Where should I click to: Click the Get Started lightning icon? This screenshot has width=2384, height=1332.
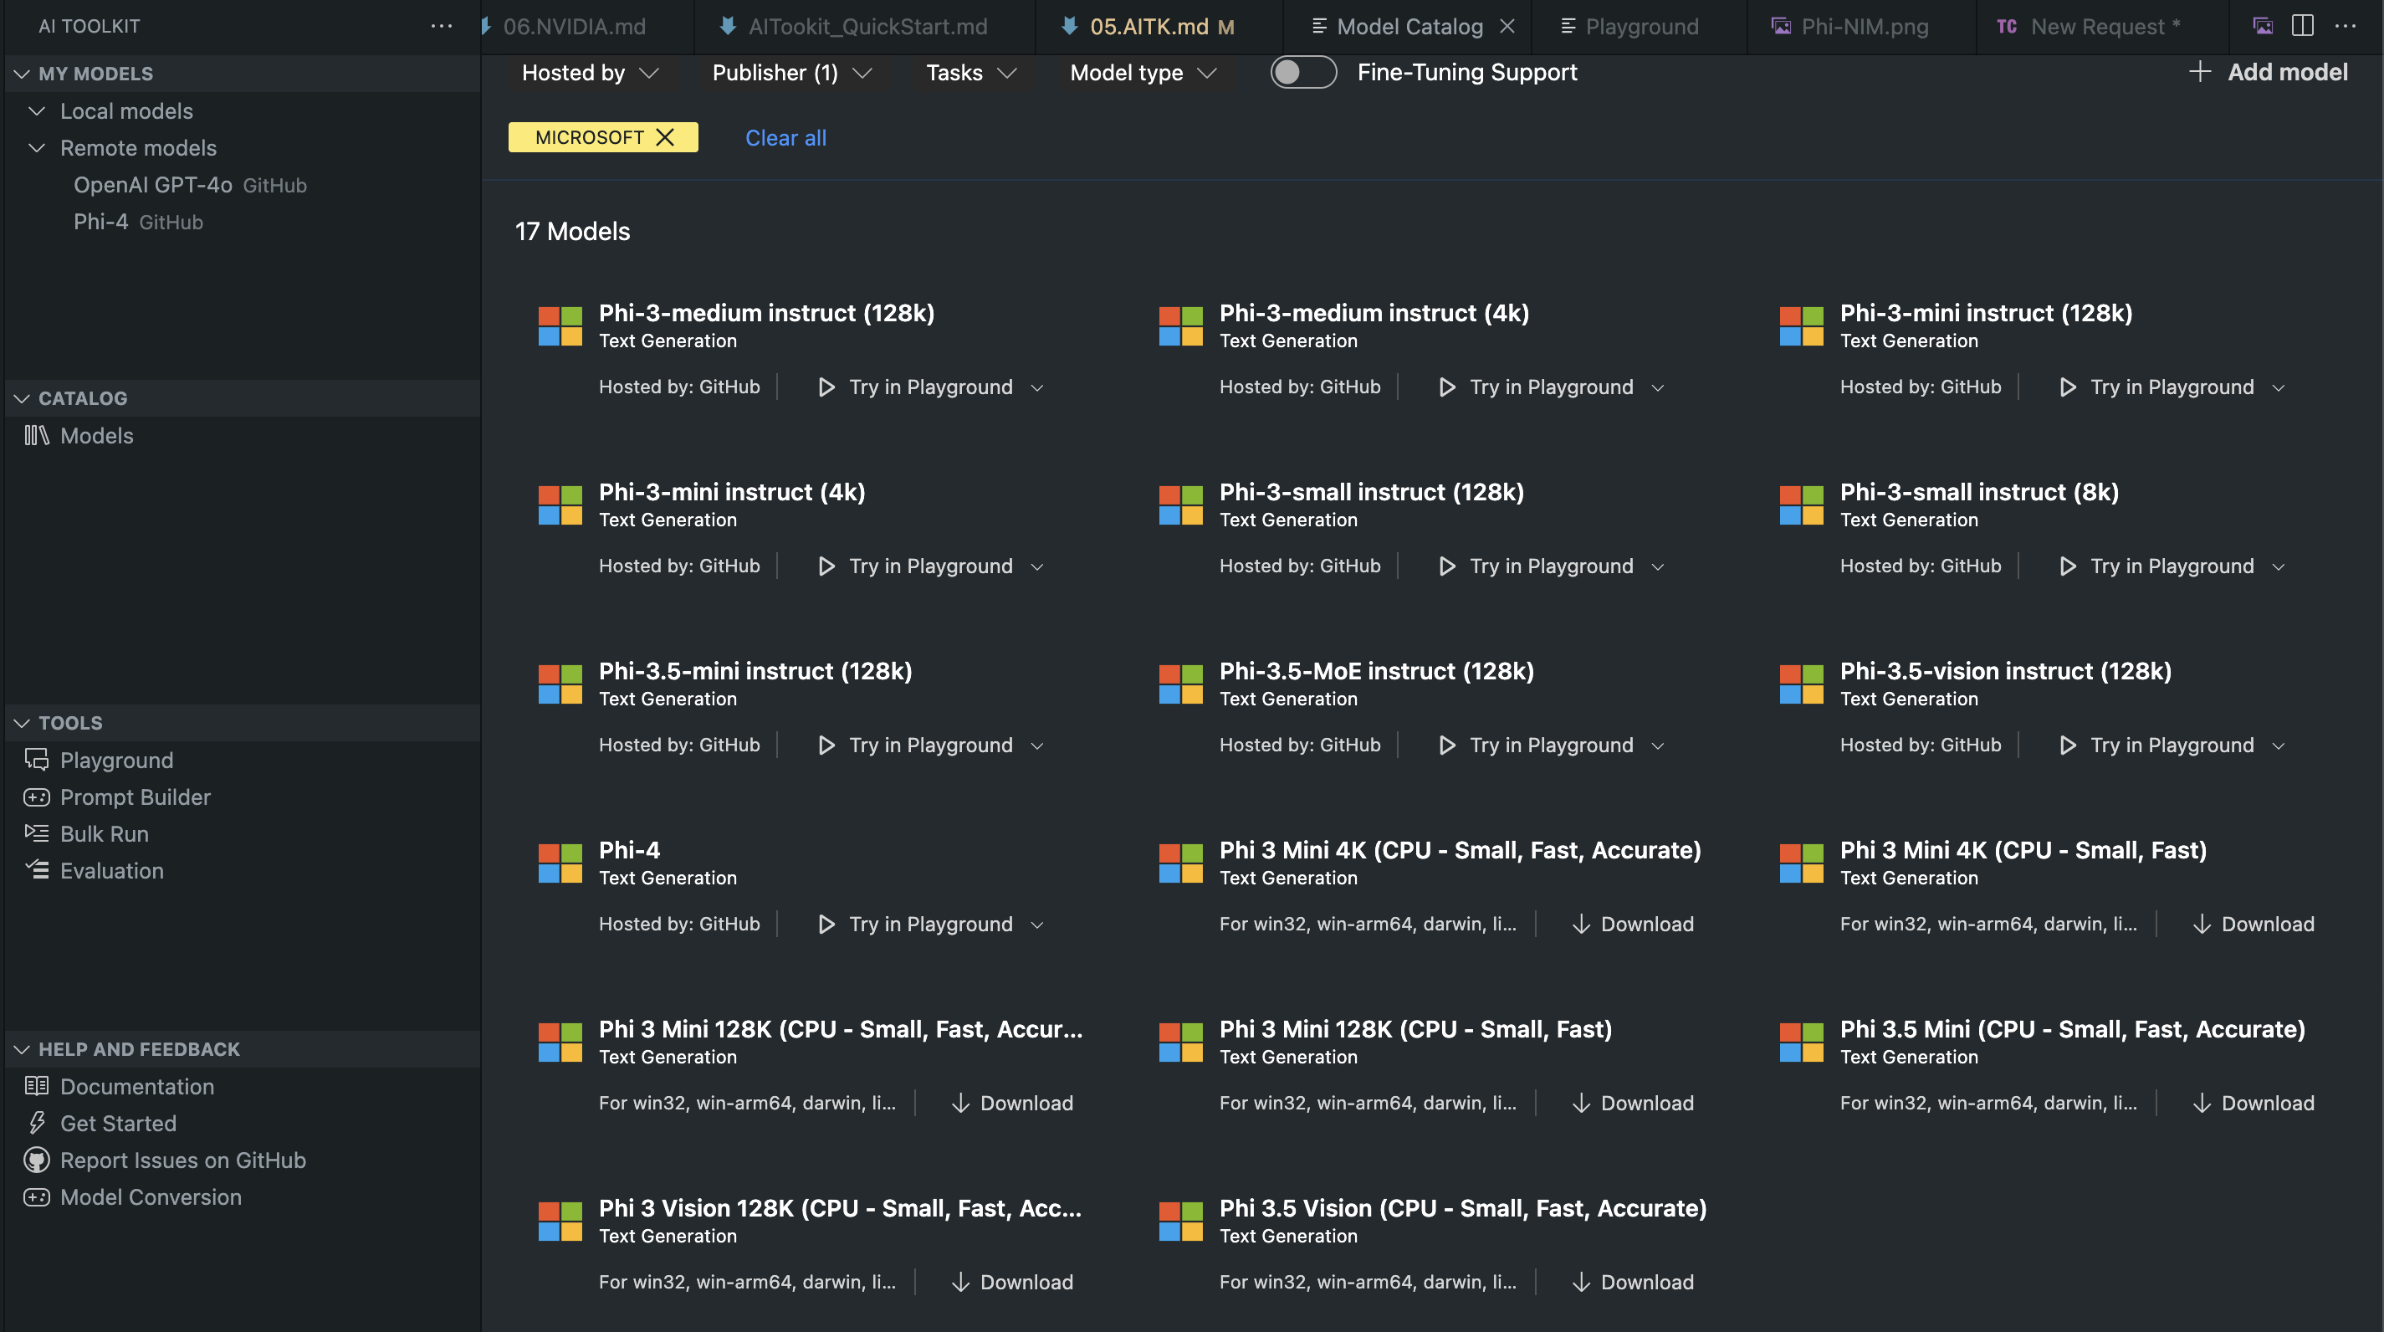click(36, 1123)
